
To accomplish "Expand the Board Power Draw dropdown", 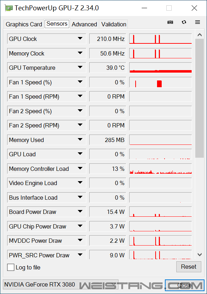I will [80, 211].
